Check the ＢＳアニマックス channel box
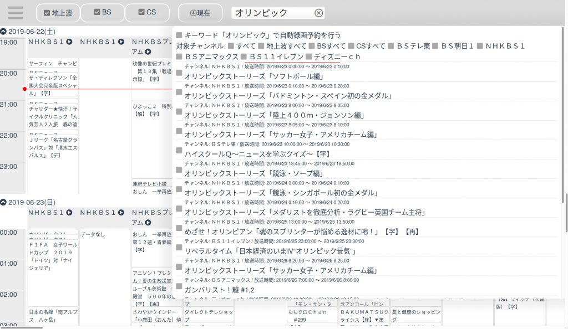 coord(179,56)
